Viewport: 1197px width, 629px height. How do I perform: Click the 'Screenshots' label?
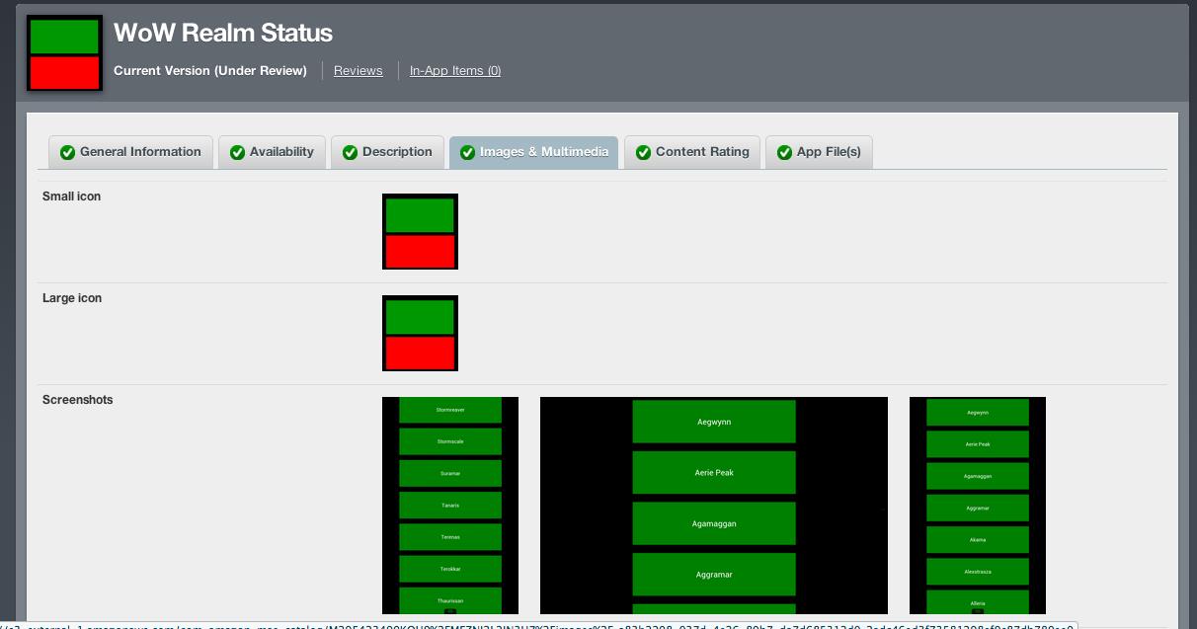pyautogui.click(x=78, y=400)
